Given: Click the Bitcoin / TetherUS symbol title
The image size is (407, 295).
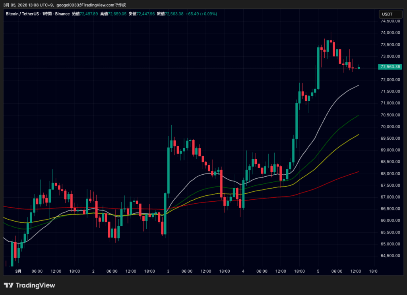Looking at the screenshot, I should point(22,14).
